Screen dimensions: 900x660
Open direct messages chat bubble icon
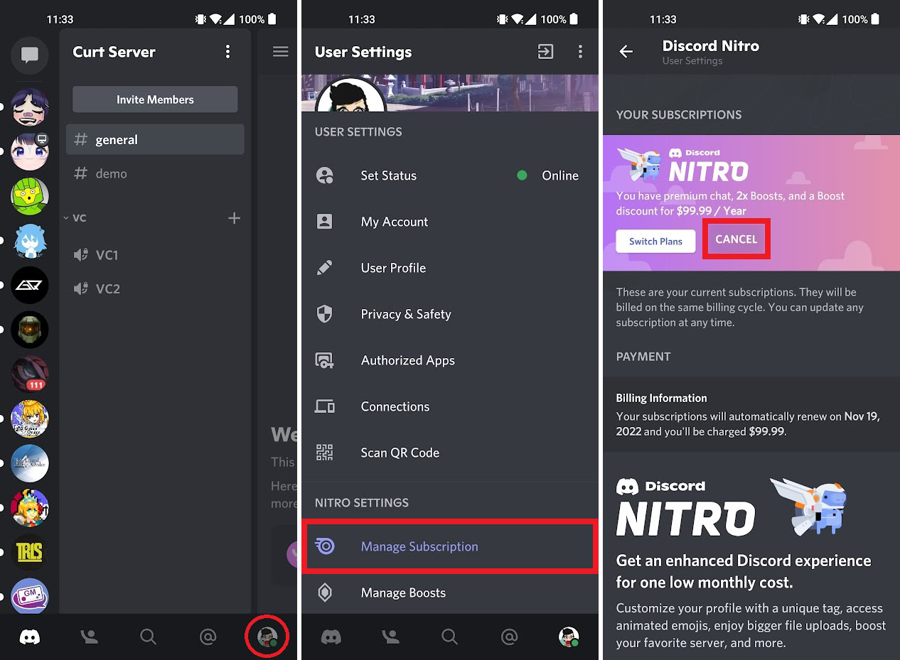tap(30, 55)
